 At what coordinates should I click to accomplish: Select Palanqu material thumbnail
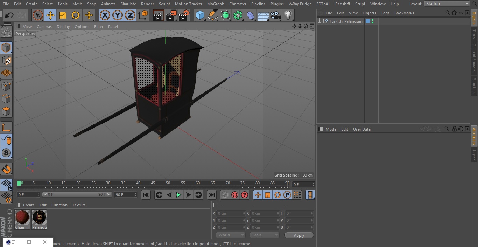click(39, 220)
